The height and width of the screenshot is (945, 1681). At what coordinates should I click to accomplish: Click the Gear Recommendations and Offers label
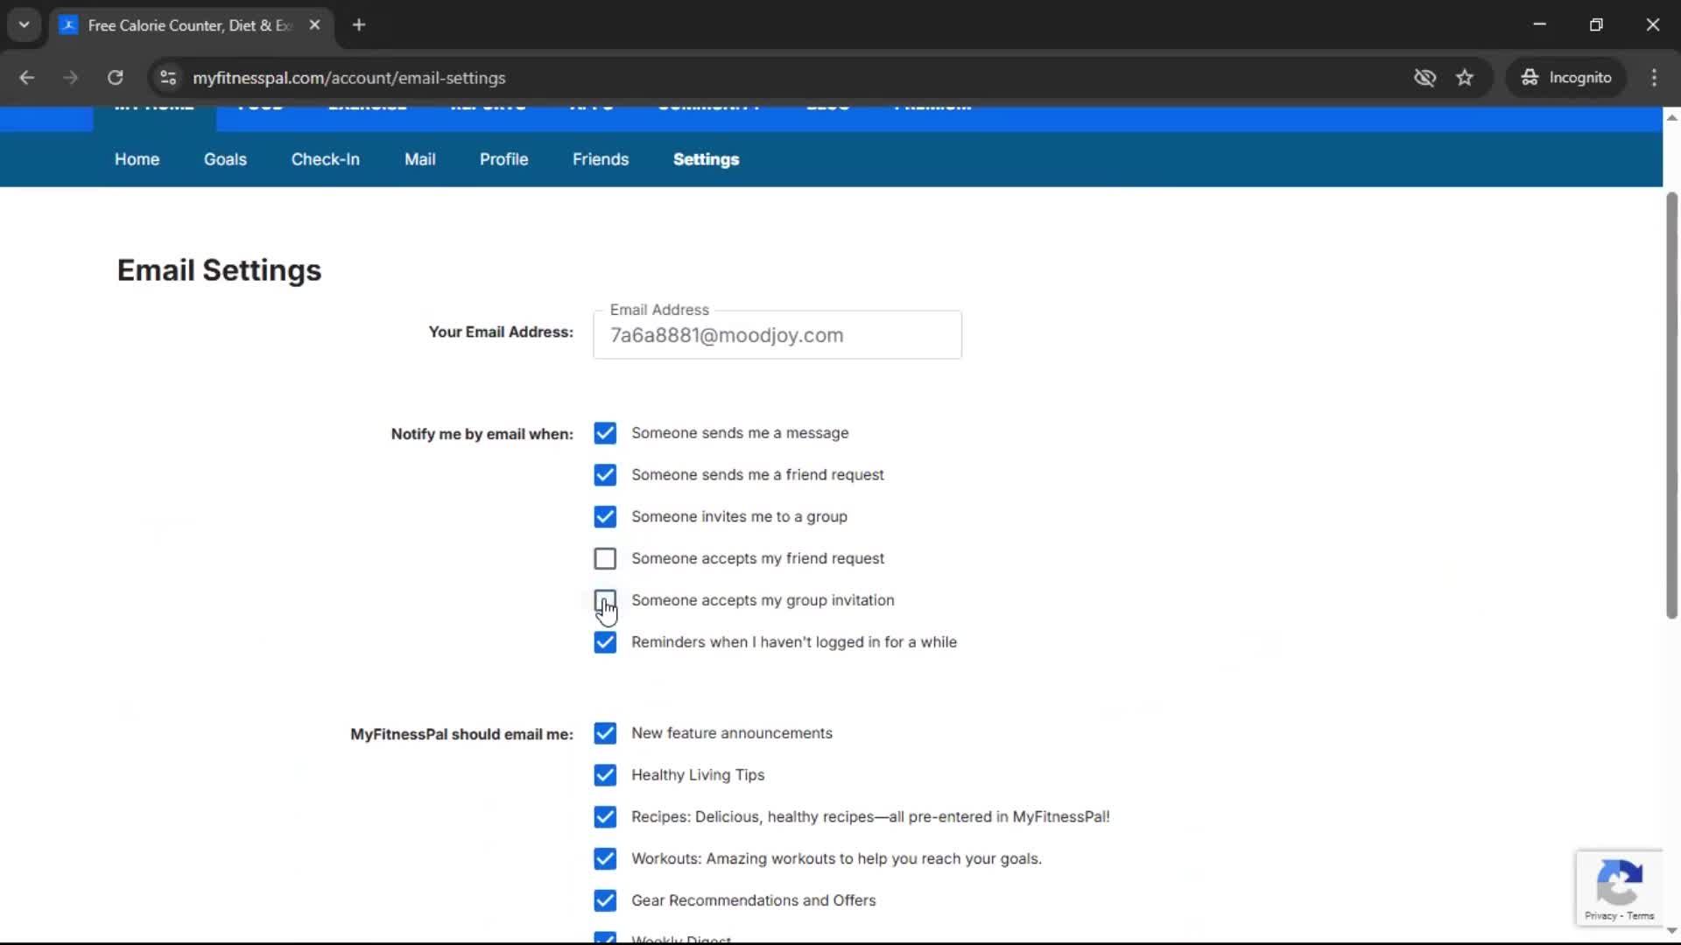pos(753,900)
